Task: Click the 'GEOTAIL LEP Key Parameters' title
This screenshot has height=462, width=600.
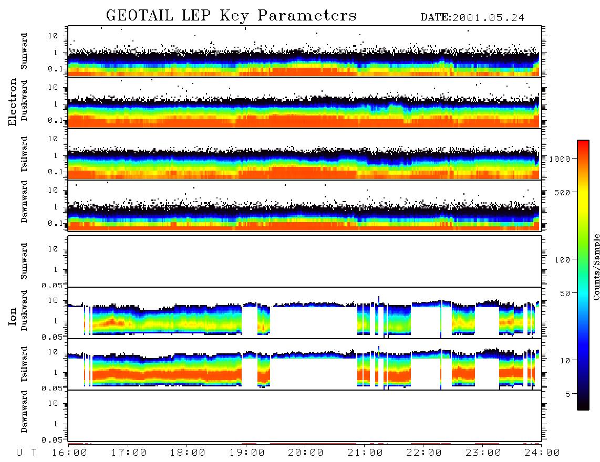Action: pos(231,16)
